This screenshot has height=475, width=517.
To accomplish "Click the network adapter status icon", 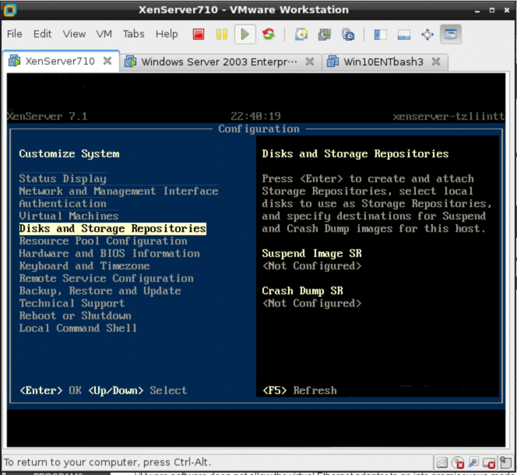I will tap(474, 462).
